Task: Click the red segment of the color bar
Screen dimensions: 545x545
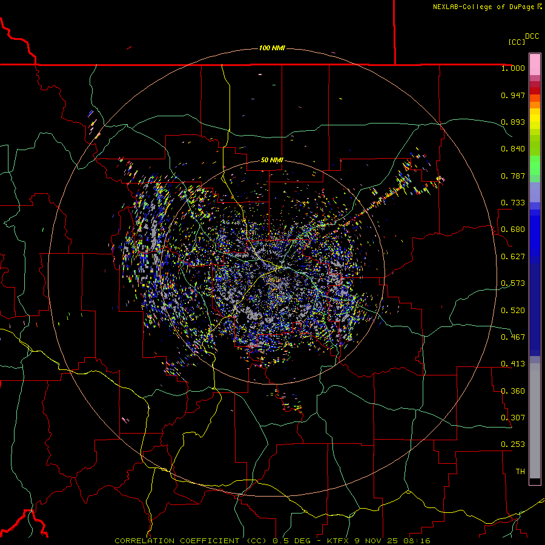Action: [x=535, y=90]
